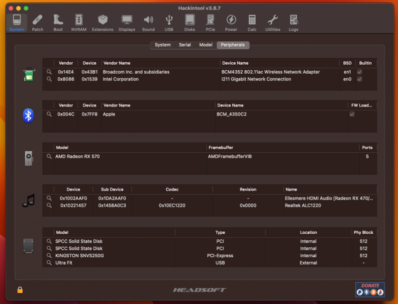Open the Boot toolbar section
Screen dimensions: 398x304
58,22
